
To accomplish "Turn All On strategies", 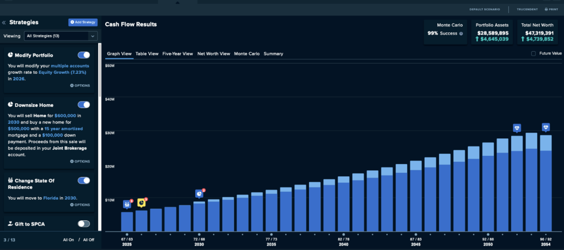I will (68, 240).
